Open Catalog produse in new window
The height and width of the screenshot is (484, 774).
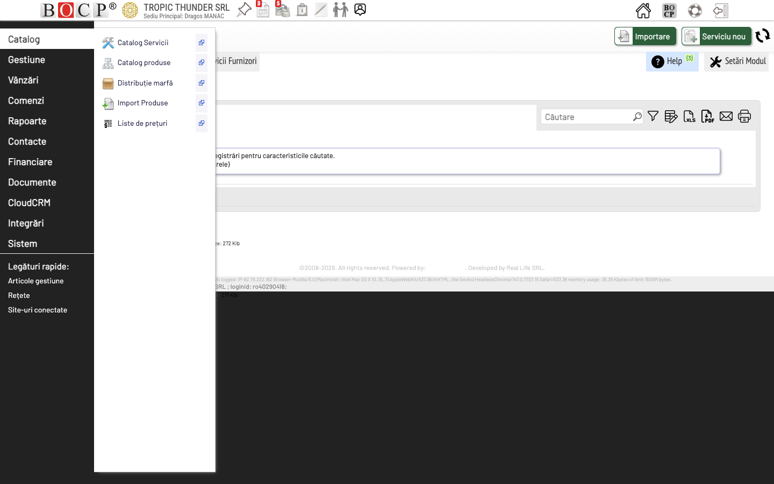201,63
